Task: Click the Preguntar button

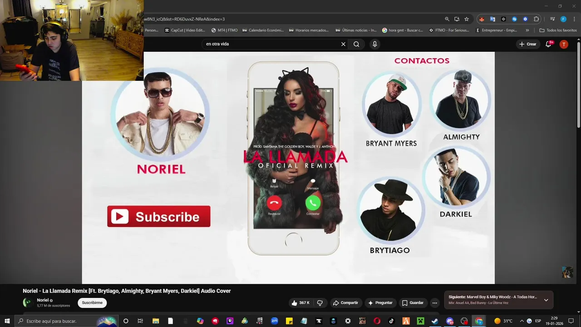Action: coord(380,303)
